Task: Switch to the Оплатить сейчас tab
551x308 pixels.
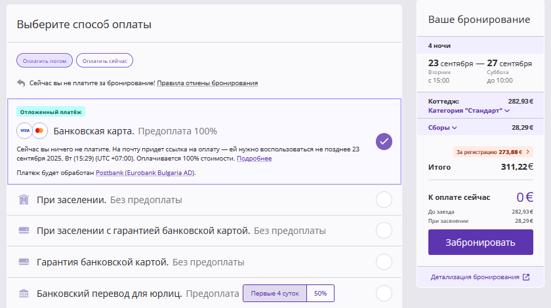Action: coord(104,61)
